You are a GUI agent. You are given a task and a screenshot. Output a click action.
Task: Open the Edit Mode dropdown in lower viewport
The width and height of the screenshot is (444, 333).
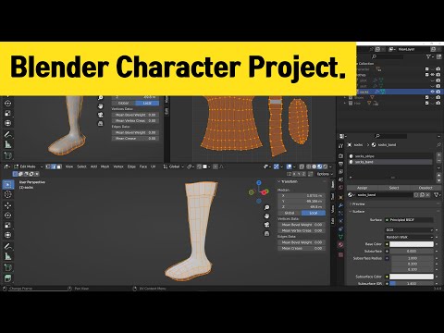[x=28, y=166]
